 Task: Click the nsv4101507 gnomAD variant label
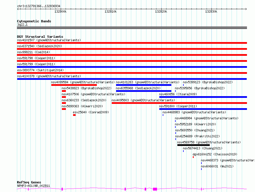[49, 40]
